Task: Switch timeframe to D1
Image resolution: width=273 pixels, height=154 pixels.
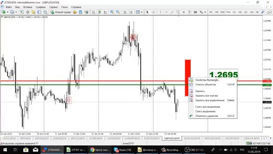Action: click(246, 12)
